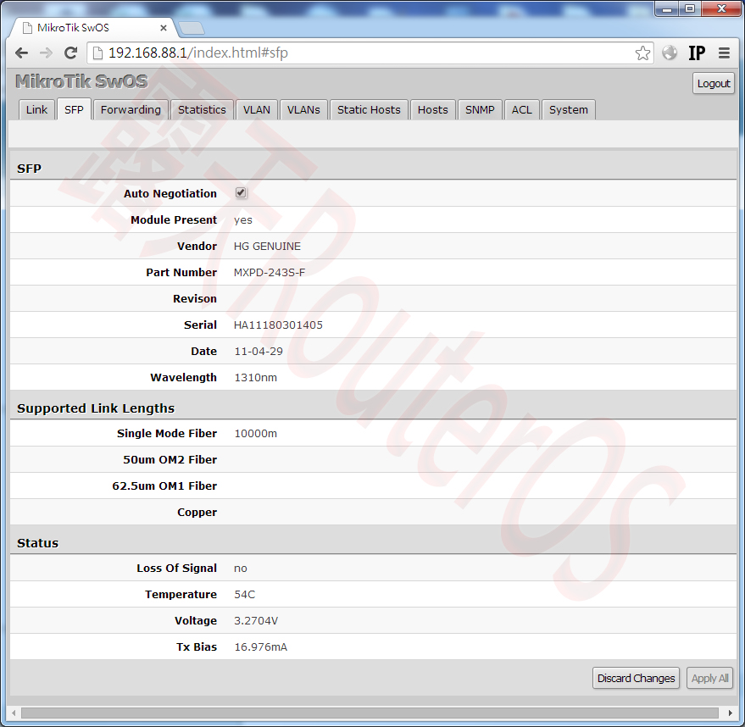
Task: Open the globe extension icon
Action: 670,53
